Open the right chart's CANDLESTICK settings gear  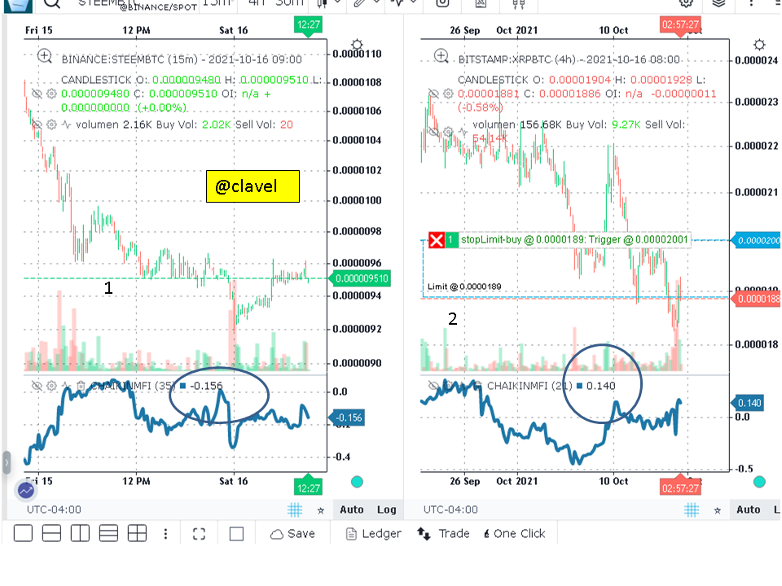coord(448,94)
